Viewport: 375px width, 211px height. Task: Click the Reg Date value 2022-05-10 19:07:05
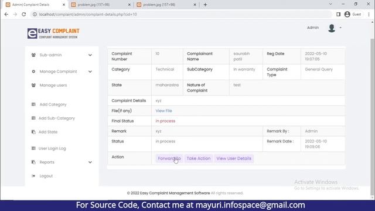click(316, 56)
